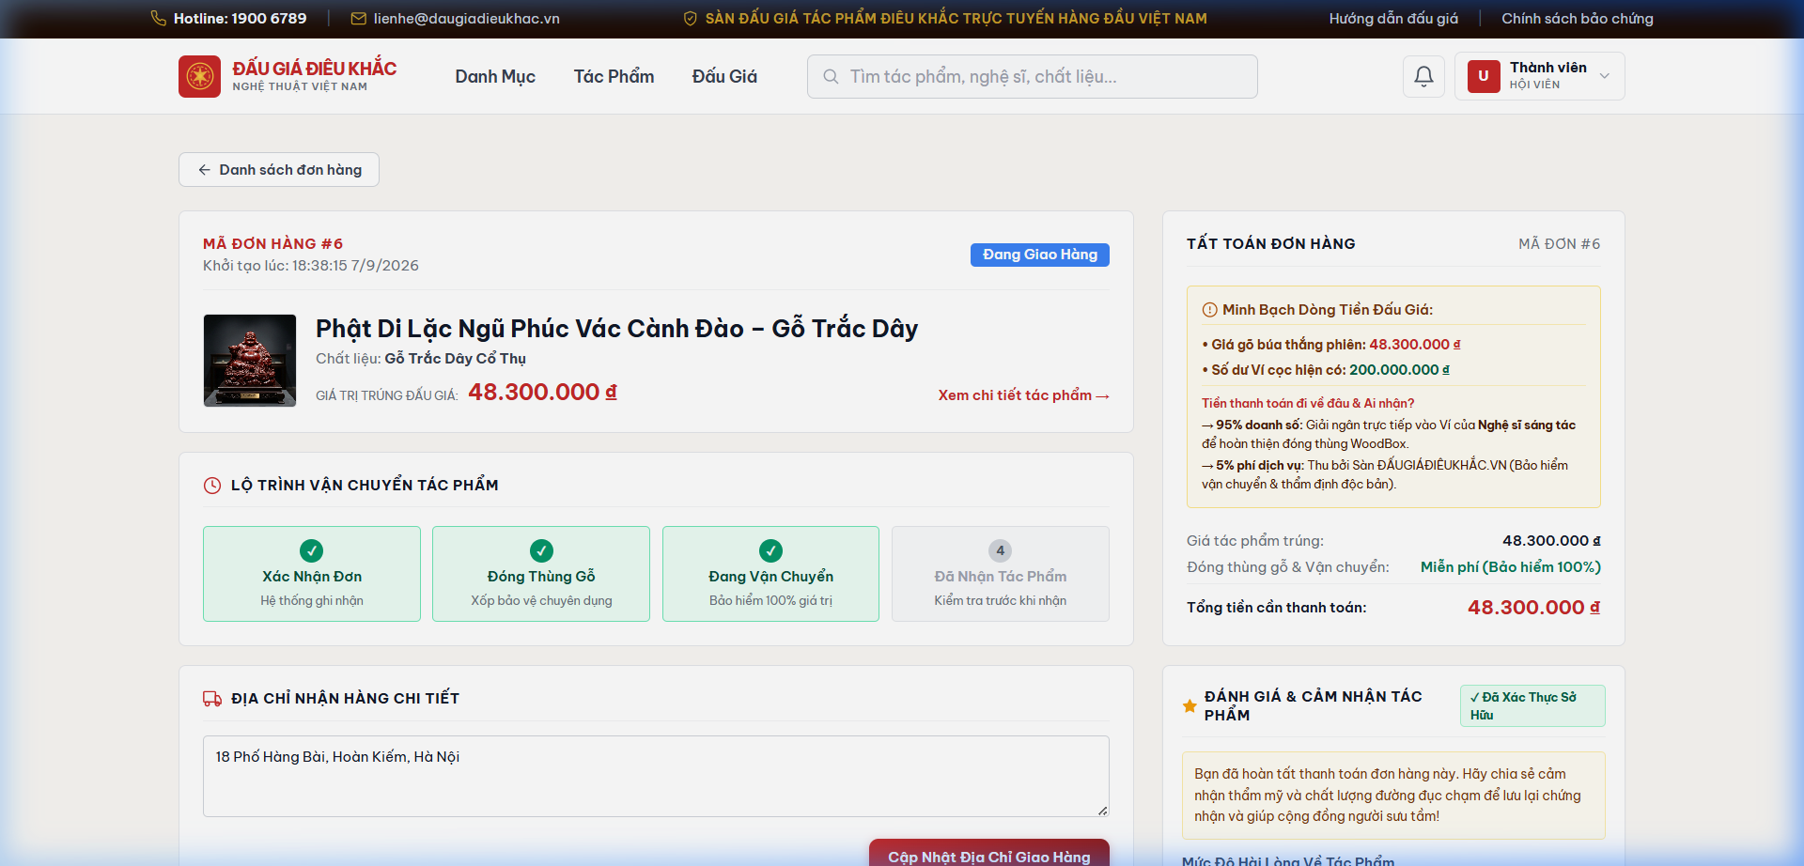Click Hotline: 1900 6789 text

click(x=240, y=19)
